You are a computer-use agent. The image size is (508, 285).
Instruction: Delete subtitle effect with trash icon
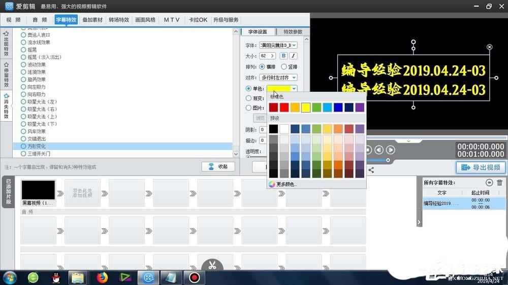(x=499, y=183)
